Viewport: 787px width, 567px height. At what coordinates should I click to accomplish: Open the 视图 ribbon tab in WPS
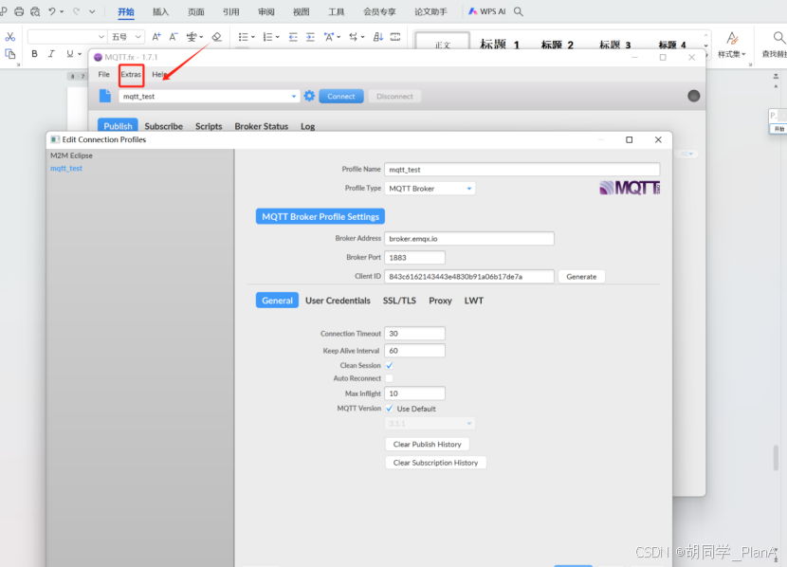click(302, 11)
